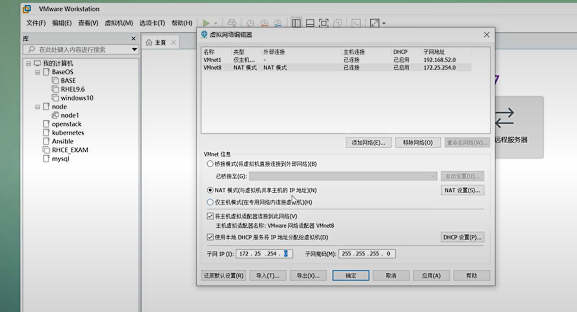Select the 仅主机模式 radio button
Viewport: 577px width, 312px height.
(210, 202)
